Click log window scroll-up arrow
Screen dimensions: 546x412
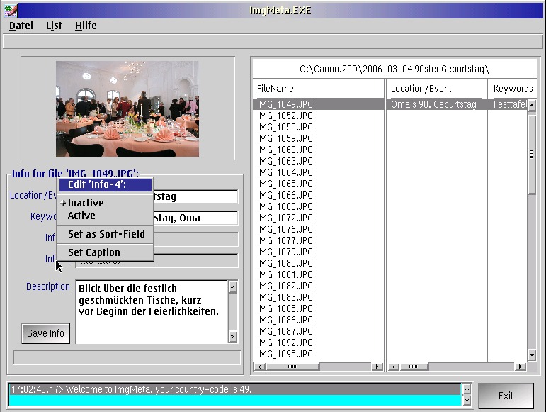(467, 389)
